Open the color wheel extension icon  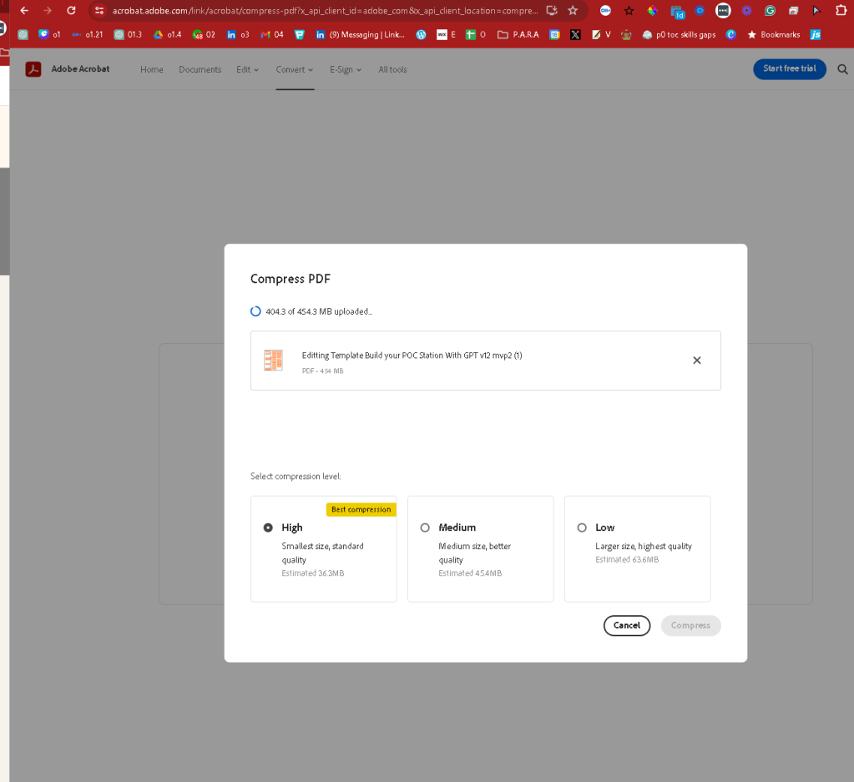click(652, 10)
